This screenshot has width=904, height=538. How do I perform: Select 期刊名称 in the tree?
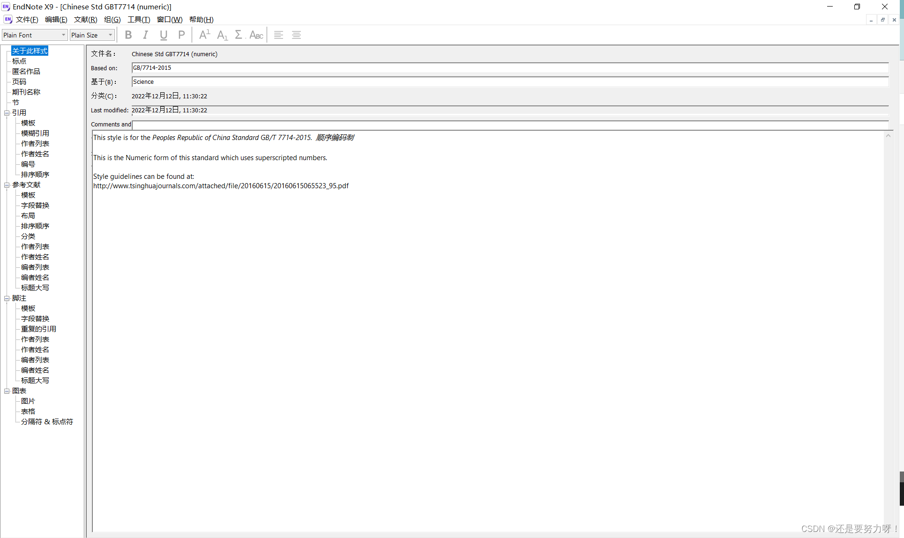(x=26, y=92)
